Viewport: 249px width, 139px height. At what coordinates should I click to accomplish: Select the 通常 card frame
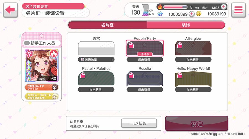[96, 48]
